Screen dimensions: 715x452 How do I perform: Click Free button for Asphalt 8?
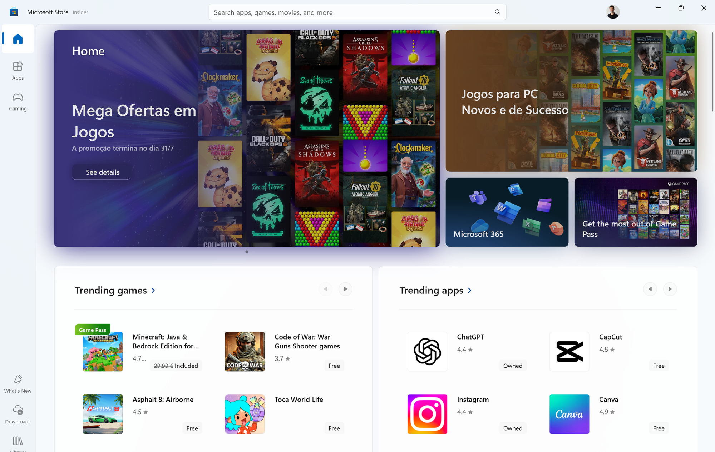tap(192, 428)
